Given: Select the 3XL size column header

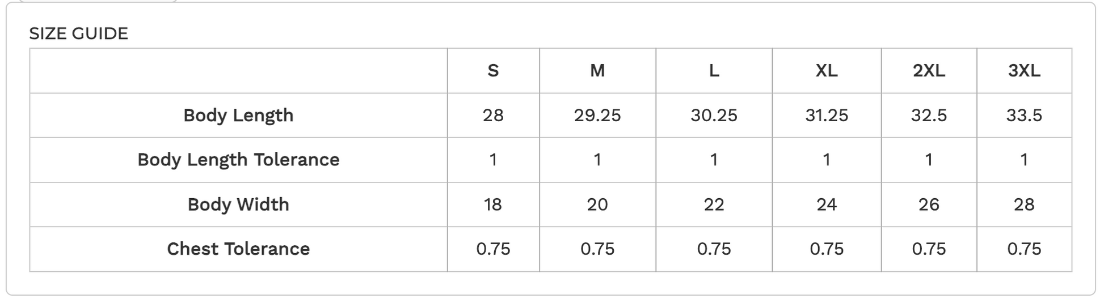Looking at the screenshot, I should 1024,71.
